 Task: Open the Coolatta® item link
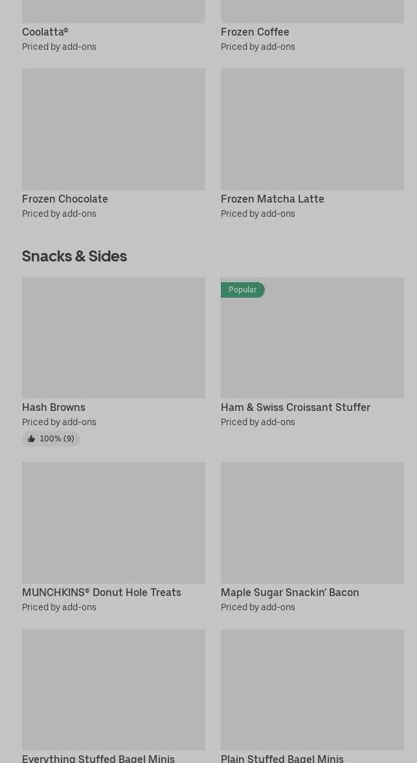45,32
